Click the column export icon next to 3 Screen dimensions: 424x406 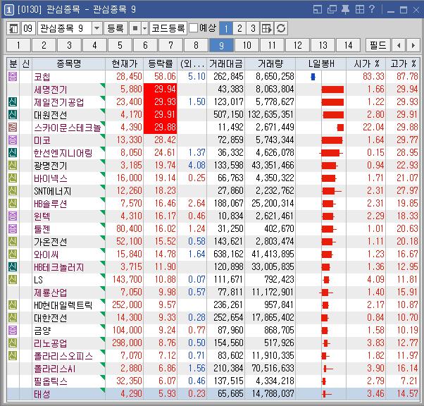point(267,28)
